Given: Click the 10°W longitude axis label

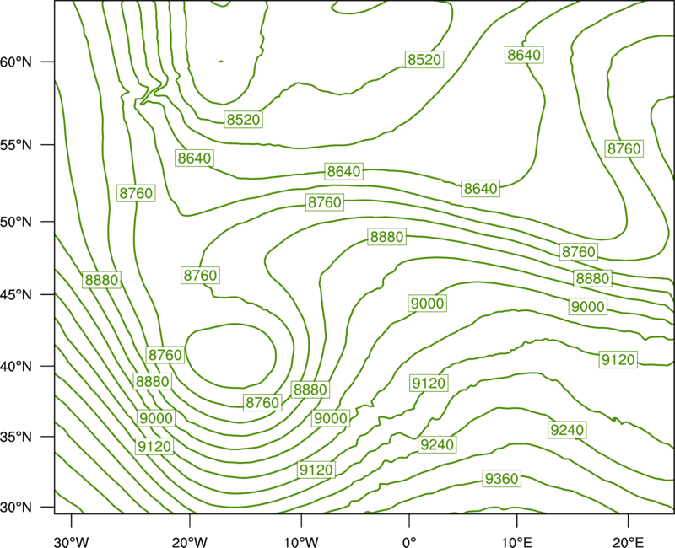Looking at the screenshot, I should (301, 542).
